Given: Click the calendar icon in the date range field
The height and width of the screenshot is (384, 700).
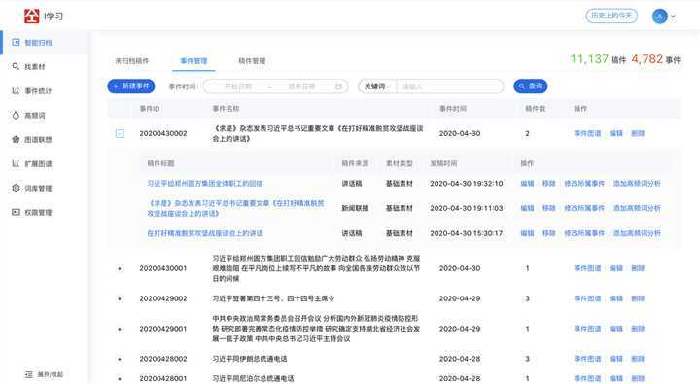Looking at the screenshot, I should (x=339, y=87).
